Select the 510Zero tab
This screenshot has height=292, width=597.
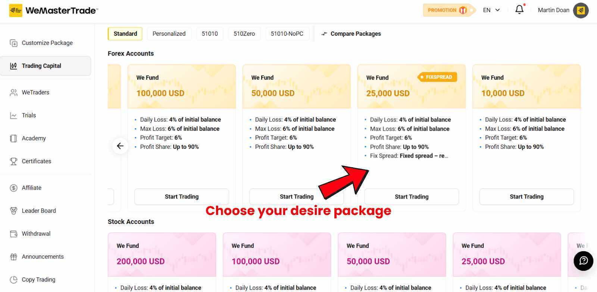click(244, 34)
